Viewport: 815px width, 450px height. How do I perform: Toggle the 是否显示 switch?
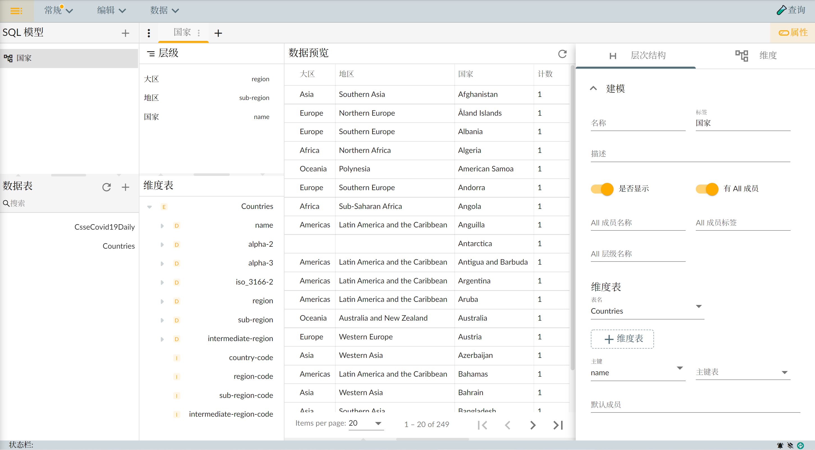coord(602,189)
